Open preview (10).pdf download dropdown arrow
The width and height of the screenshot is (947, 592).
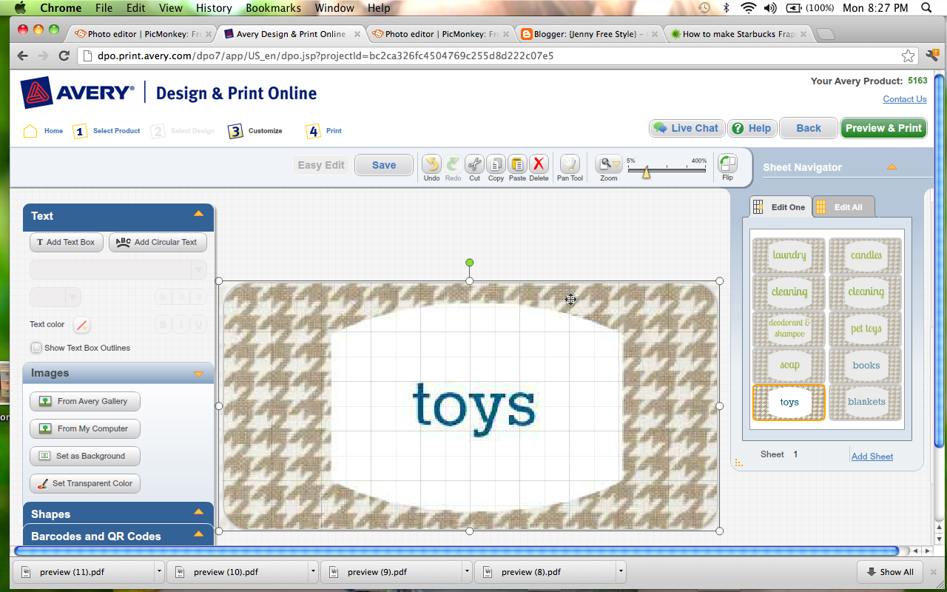313,571
